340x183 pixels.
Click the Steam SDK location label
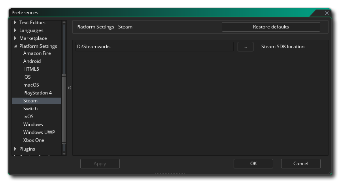coord(283,47)
